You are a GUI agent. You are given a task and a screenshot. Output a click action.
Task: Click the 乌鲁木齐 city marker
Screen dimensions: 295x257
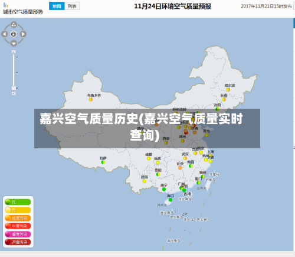(91, 99)
